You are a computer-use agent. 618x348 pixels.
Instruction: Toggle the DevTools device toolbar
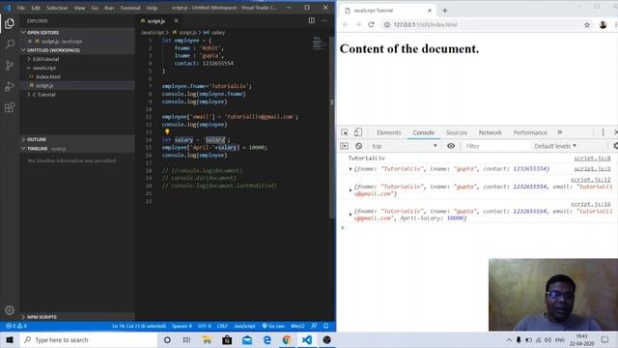tap(358, 132)
